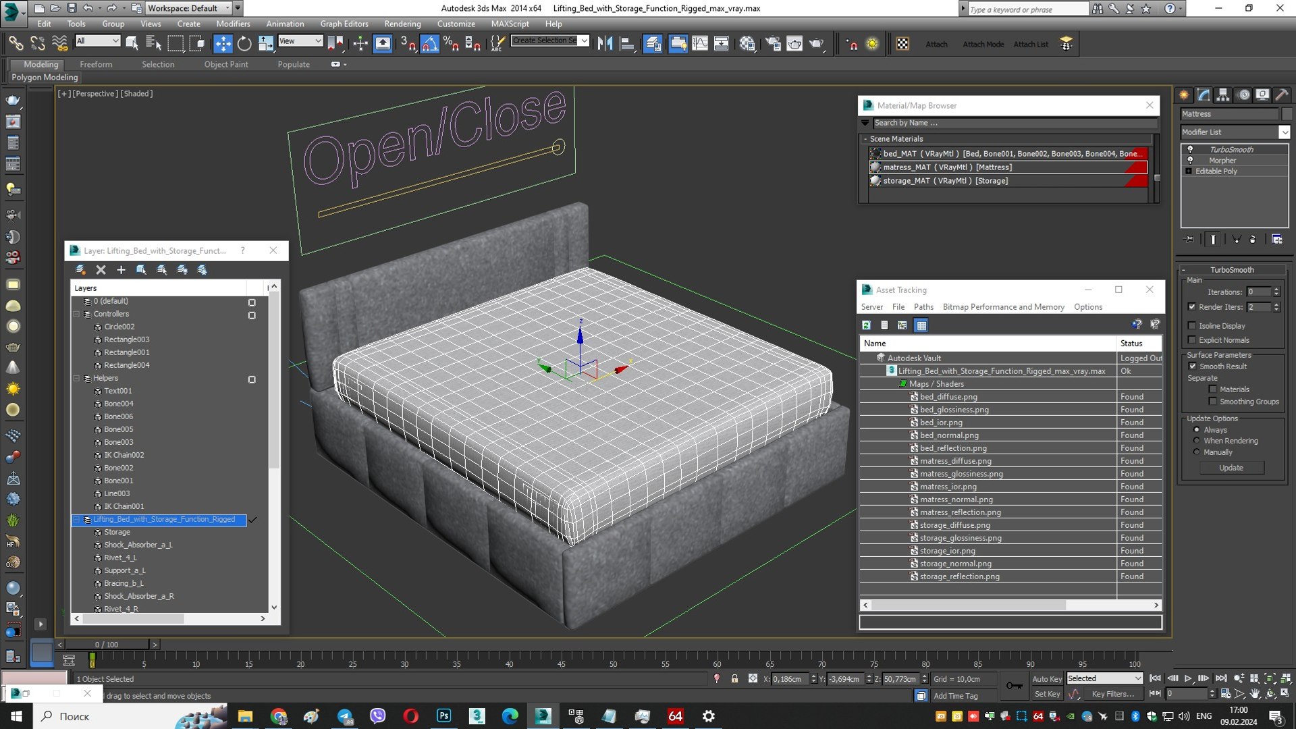1296x729 pixels.
Task: Open the Modifier List dropdown
Action: tap(1284, 132)
